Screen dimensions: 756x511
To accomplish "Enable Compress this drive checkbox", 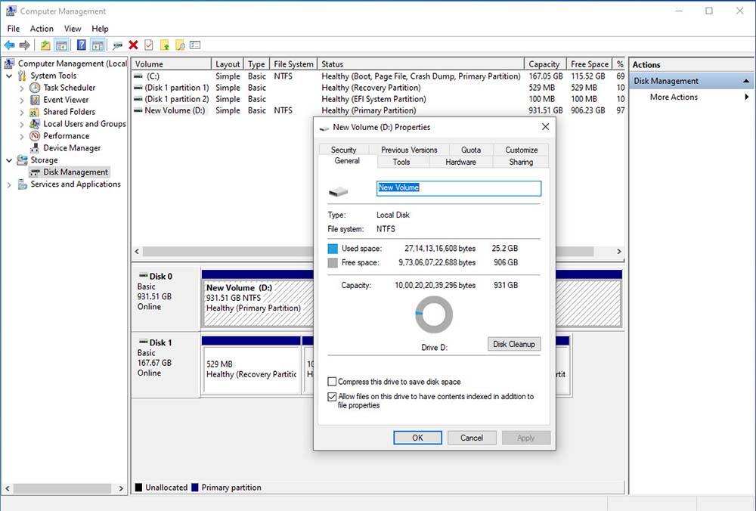I will pos(333,382).
